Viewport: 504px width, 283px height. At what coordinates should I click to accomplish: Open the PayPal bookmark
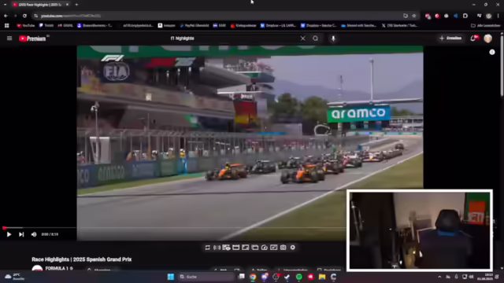coord(195,25)
